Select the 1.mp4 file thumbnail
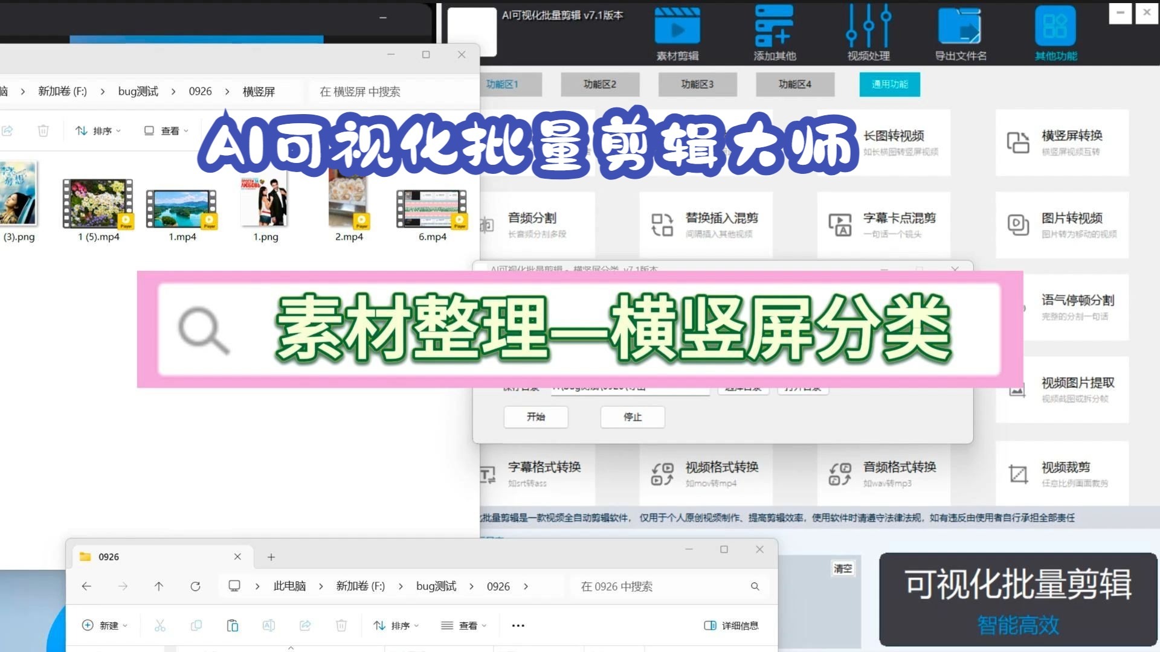The width and height of the screenshot is (1160, 652). click(x=182, y=208)
